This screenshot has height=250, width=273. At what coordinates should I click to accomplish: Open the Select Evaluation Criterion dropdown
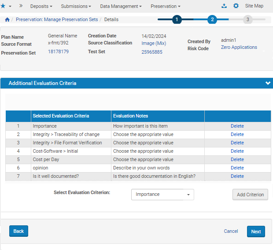pos(162,195)
